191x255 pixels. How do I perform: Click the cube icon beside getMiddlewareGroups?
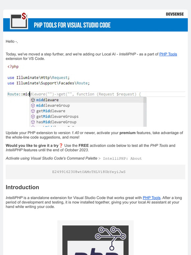pyautogui.click(x=33, y=116)
